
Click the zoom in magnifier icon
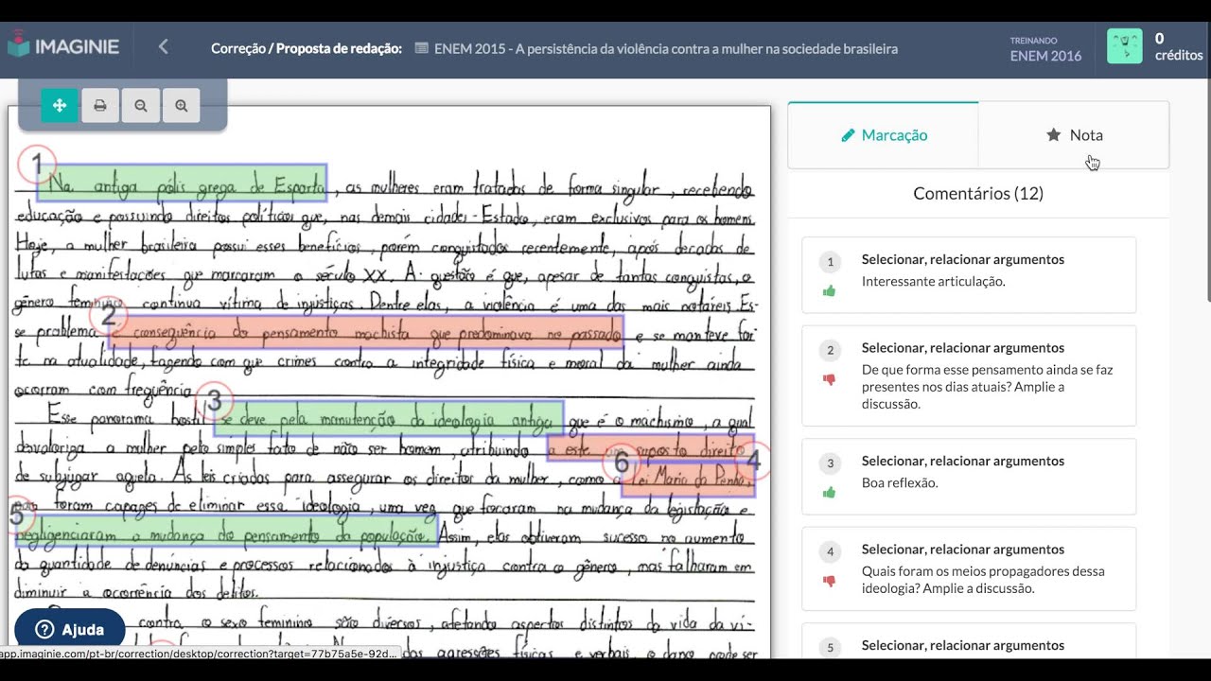point(182,106)
